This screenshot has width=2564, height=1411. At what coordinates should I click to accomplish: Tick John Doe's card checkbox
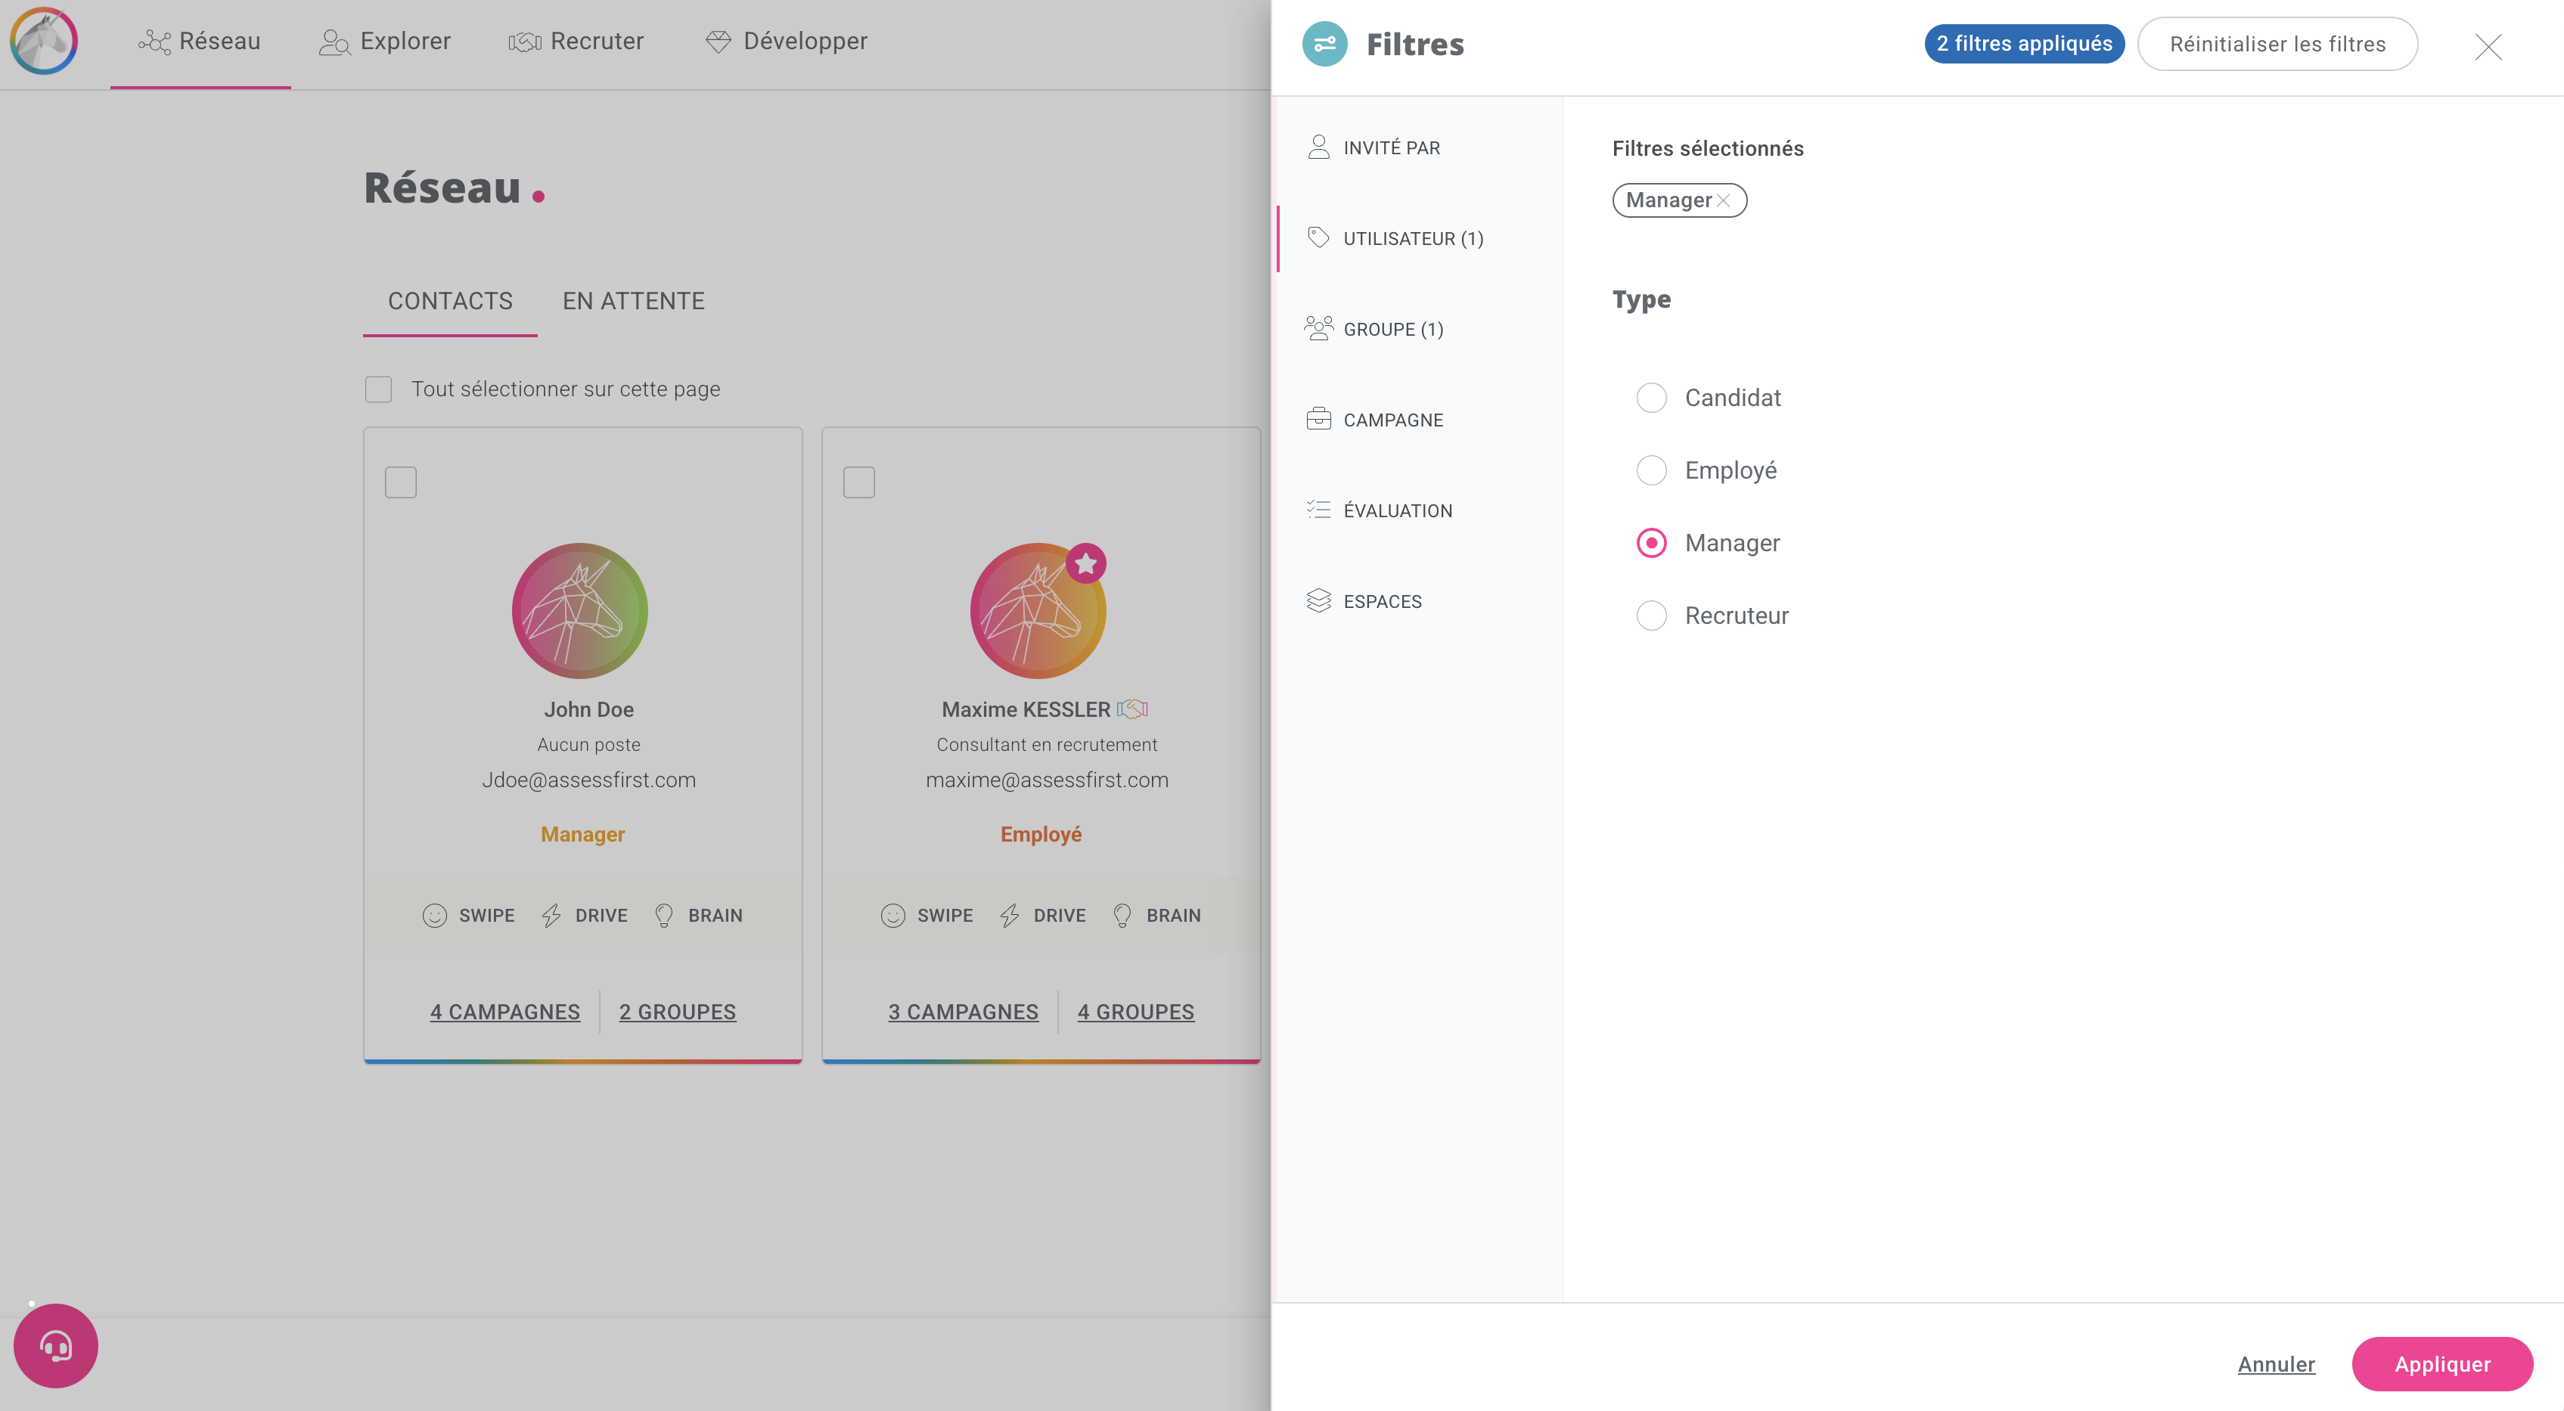(x=401, y=482)
